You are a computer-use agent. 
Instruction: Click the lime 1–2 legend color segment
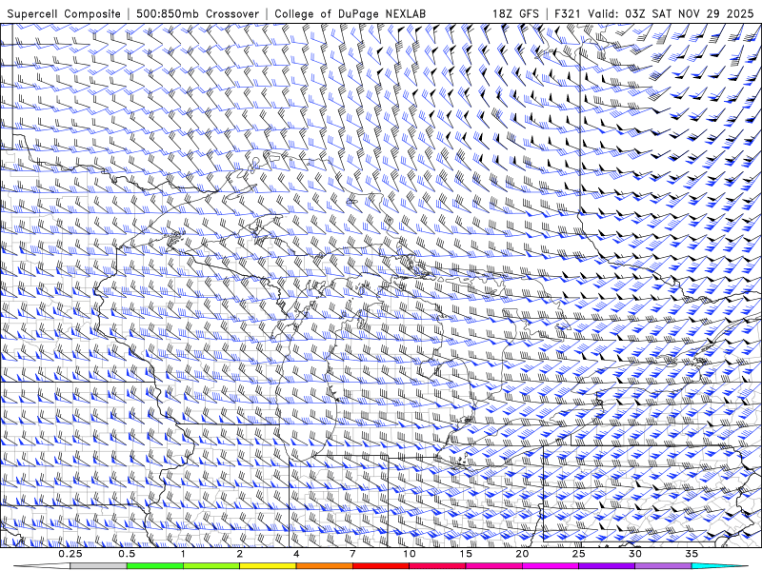(211, 566)
